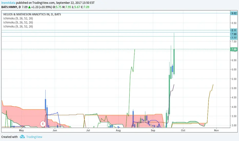The image size is (239, 141).
Task: Click the current price 7.09 label
Action: (234, 49)
